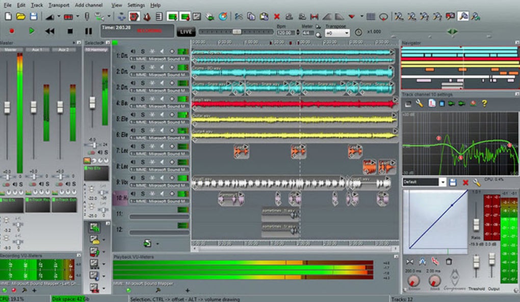Select the red Bass1.wav clip
The height and width of the screenshot is (302, 520).
coord(295,104)
